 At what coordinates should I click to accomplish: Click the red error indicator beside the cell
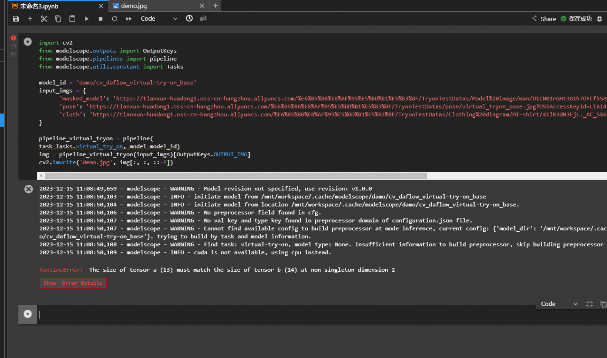(13, 38)
